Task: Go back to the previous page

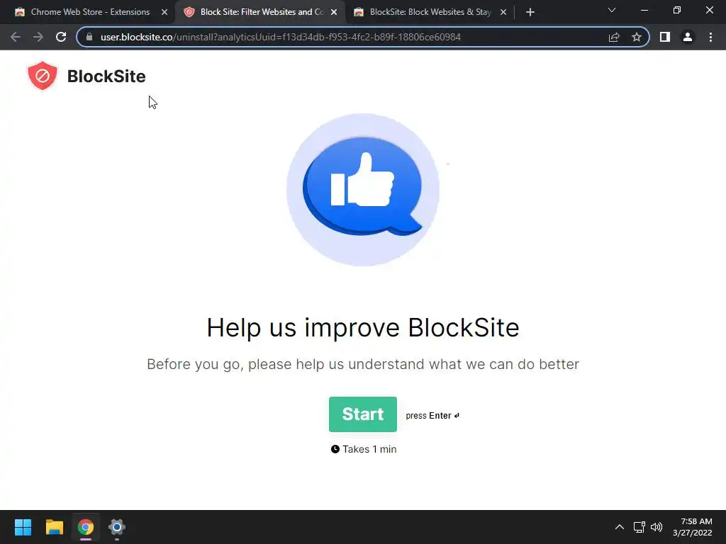Action: (16, 37)
